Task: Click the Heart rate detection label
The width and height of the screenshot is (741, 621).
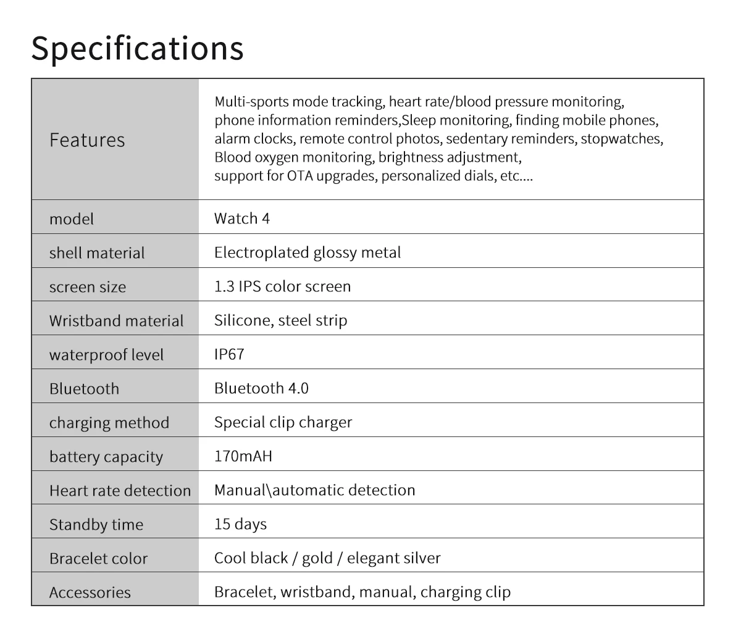Action: pos(120,490)
